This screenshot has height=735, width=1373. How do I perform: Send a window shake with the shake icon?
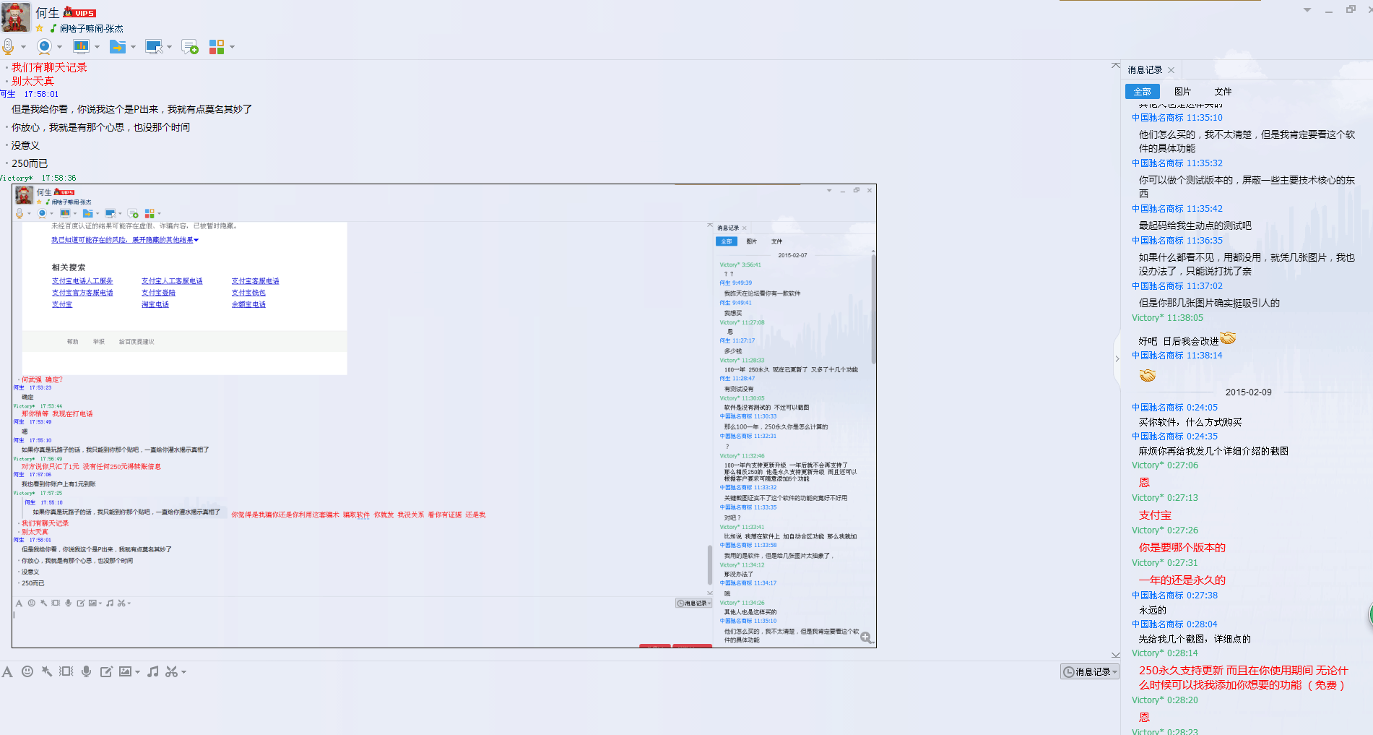pos(66,671)
